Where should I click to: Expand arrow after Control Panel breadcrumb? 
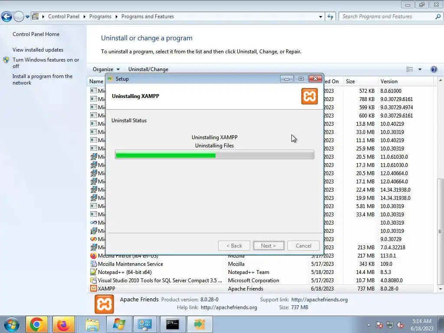pos(85,16)
